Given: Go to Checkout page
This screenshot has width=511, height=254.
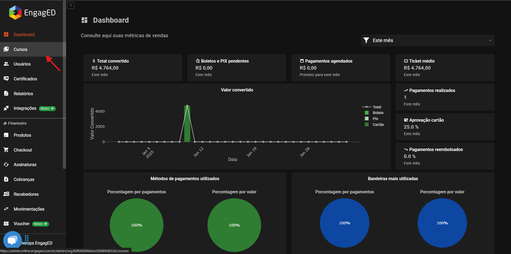Looking at the screenshot, I should tap(32, 150).
